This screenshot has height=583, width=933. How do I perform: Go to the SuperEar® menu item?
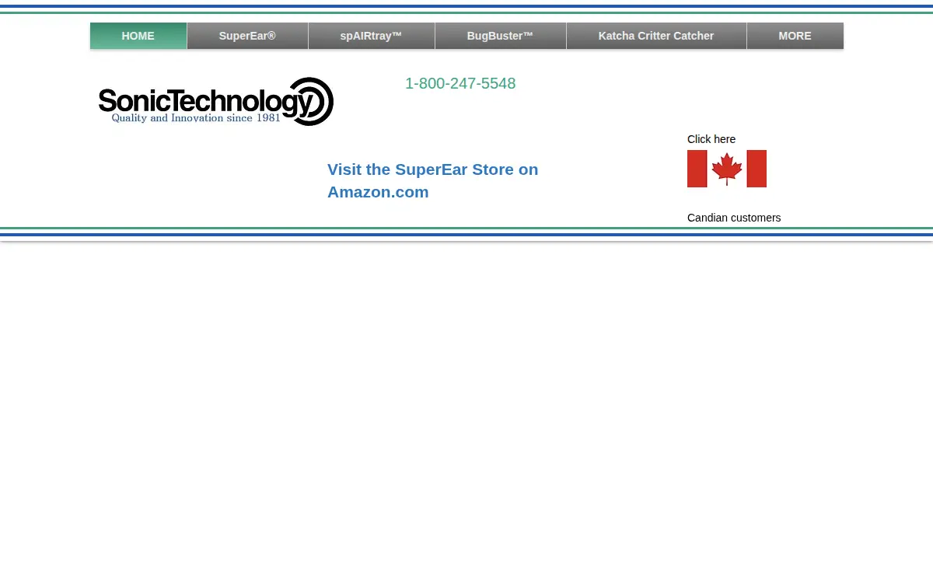[x=247, y=36]
